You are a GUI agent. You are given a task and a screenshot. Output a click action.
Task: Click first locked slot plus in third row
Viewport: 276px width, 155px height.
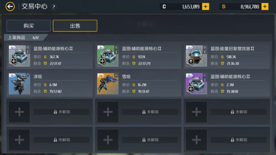pyautogui.click(x=20, y=112)
